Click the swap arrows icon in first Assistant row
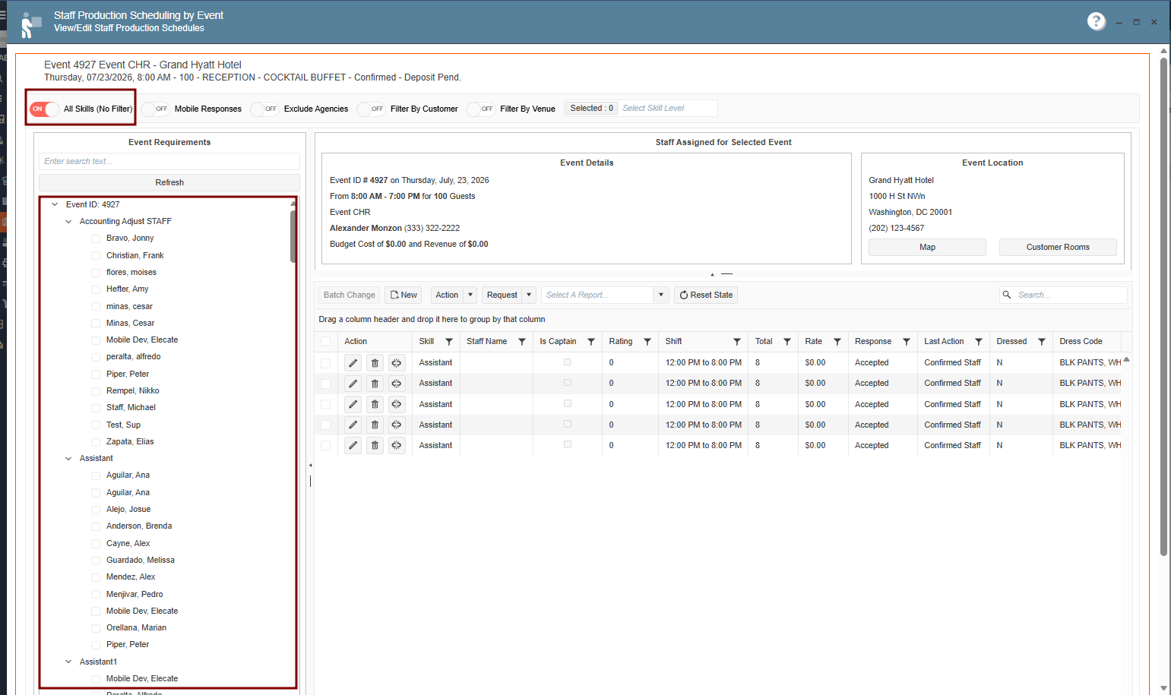The height and width of the screenshot is (695, 1171). click(x=397, y=363)
